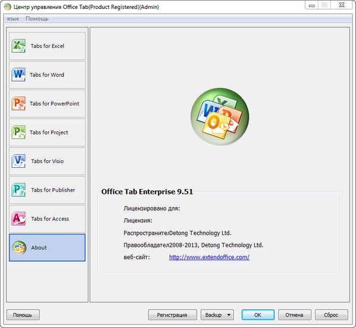
Task: Click the PowerPoint icon in the sidebar
Action: pos(18,103)
